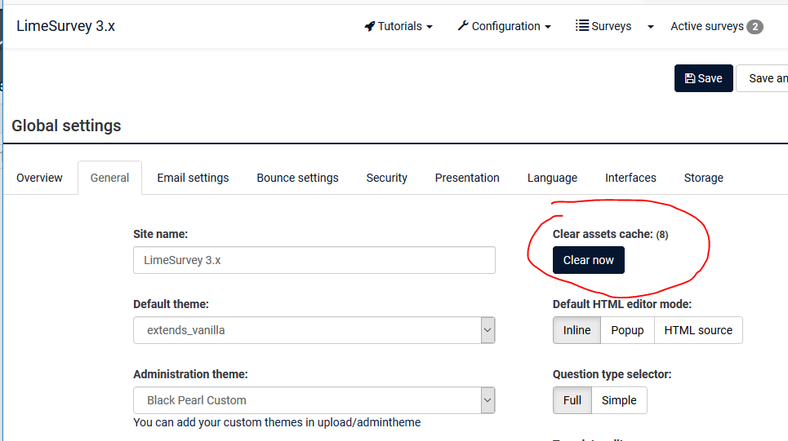Screen dimensions: 788x441
Task: Choose HTML source editor mode
Action: point(698,330)
